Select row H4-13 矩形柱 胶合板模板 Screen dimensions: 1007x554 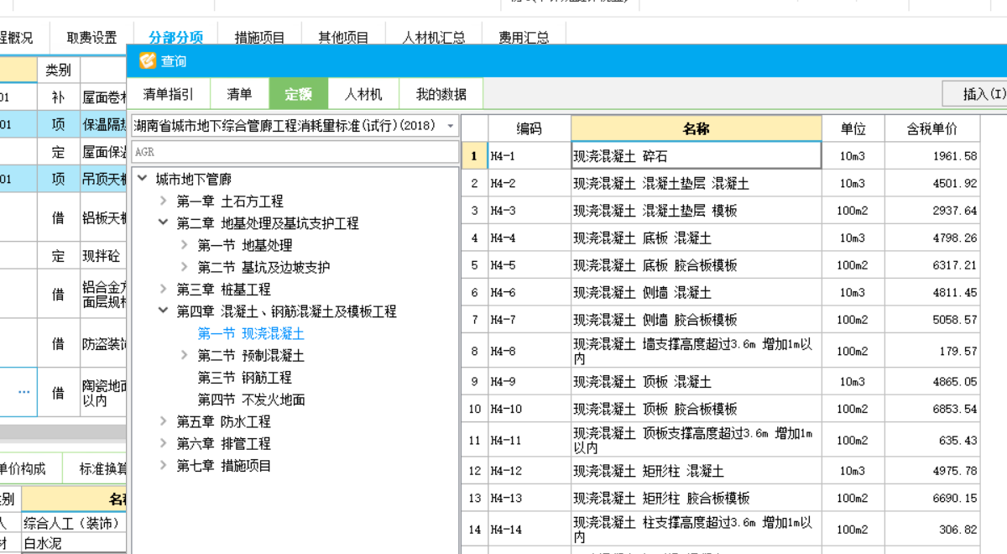[721, 498]
